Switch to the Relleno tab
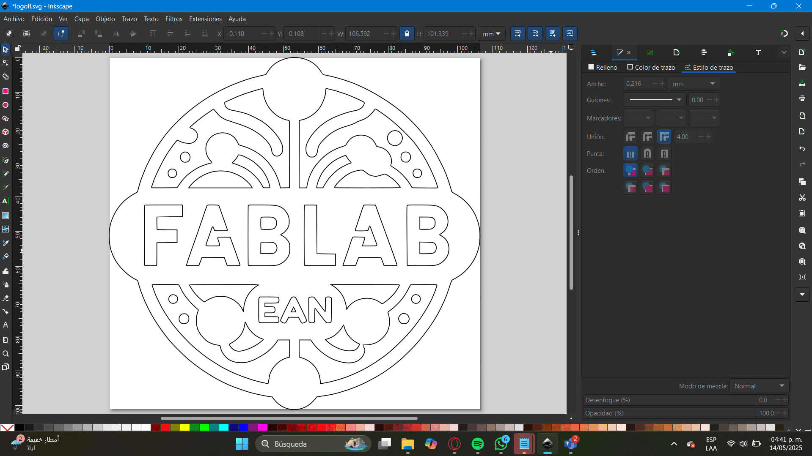The height and width of the screenshot is (456, 812). coord(603,68)
